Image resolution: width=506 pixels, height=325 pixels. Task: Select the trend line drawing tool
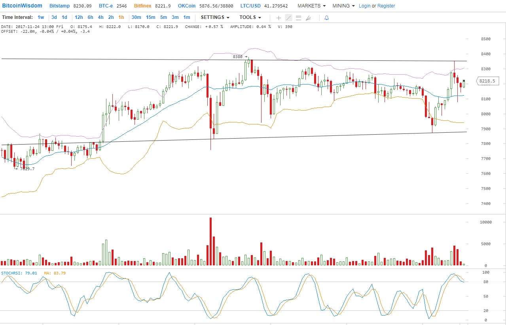pyautogui.click(x=288, y=18)
